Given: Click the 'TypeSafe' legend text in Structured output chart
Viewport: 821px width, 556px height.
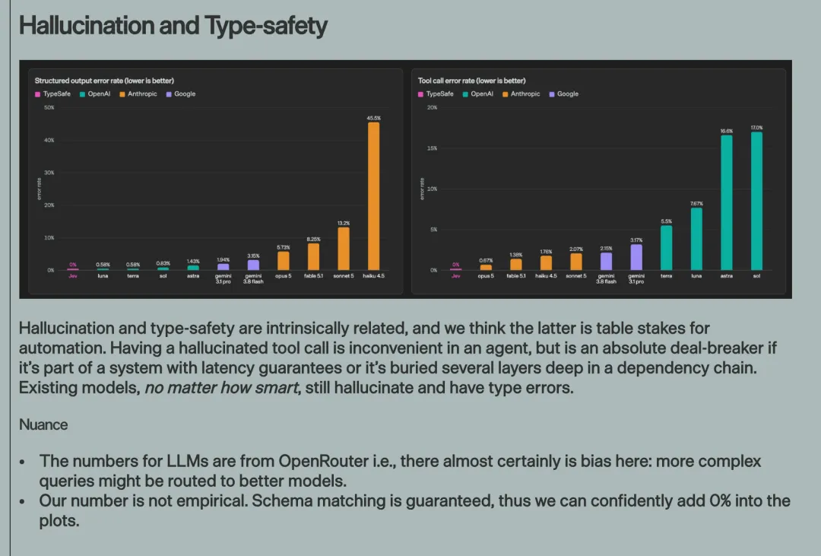Looking at the screenshot, I should [56, 94].
